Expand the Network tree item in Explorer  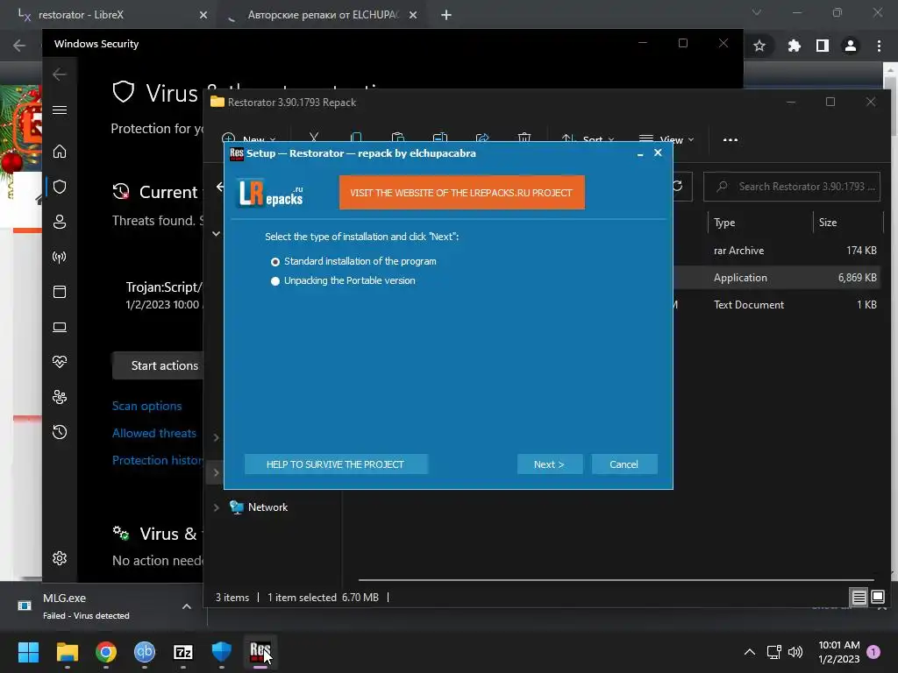[x=217, y=507]
